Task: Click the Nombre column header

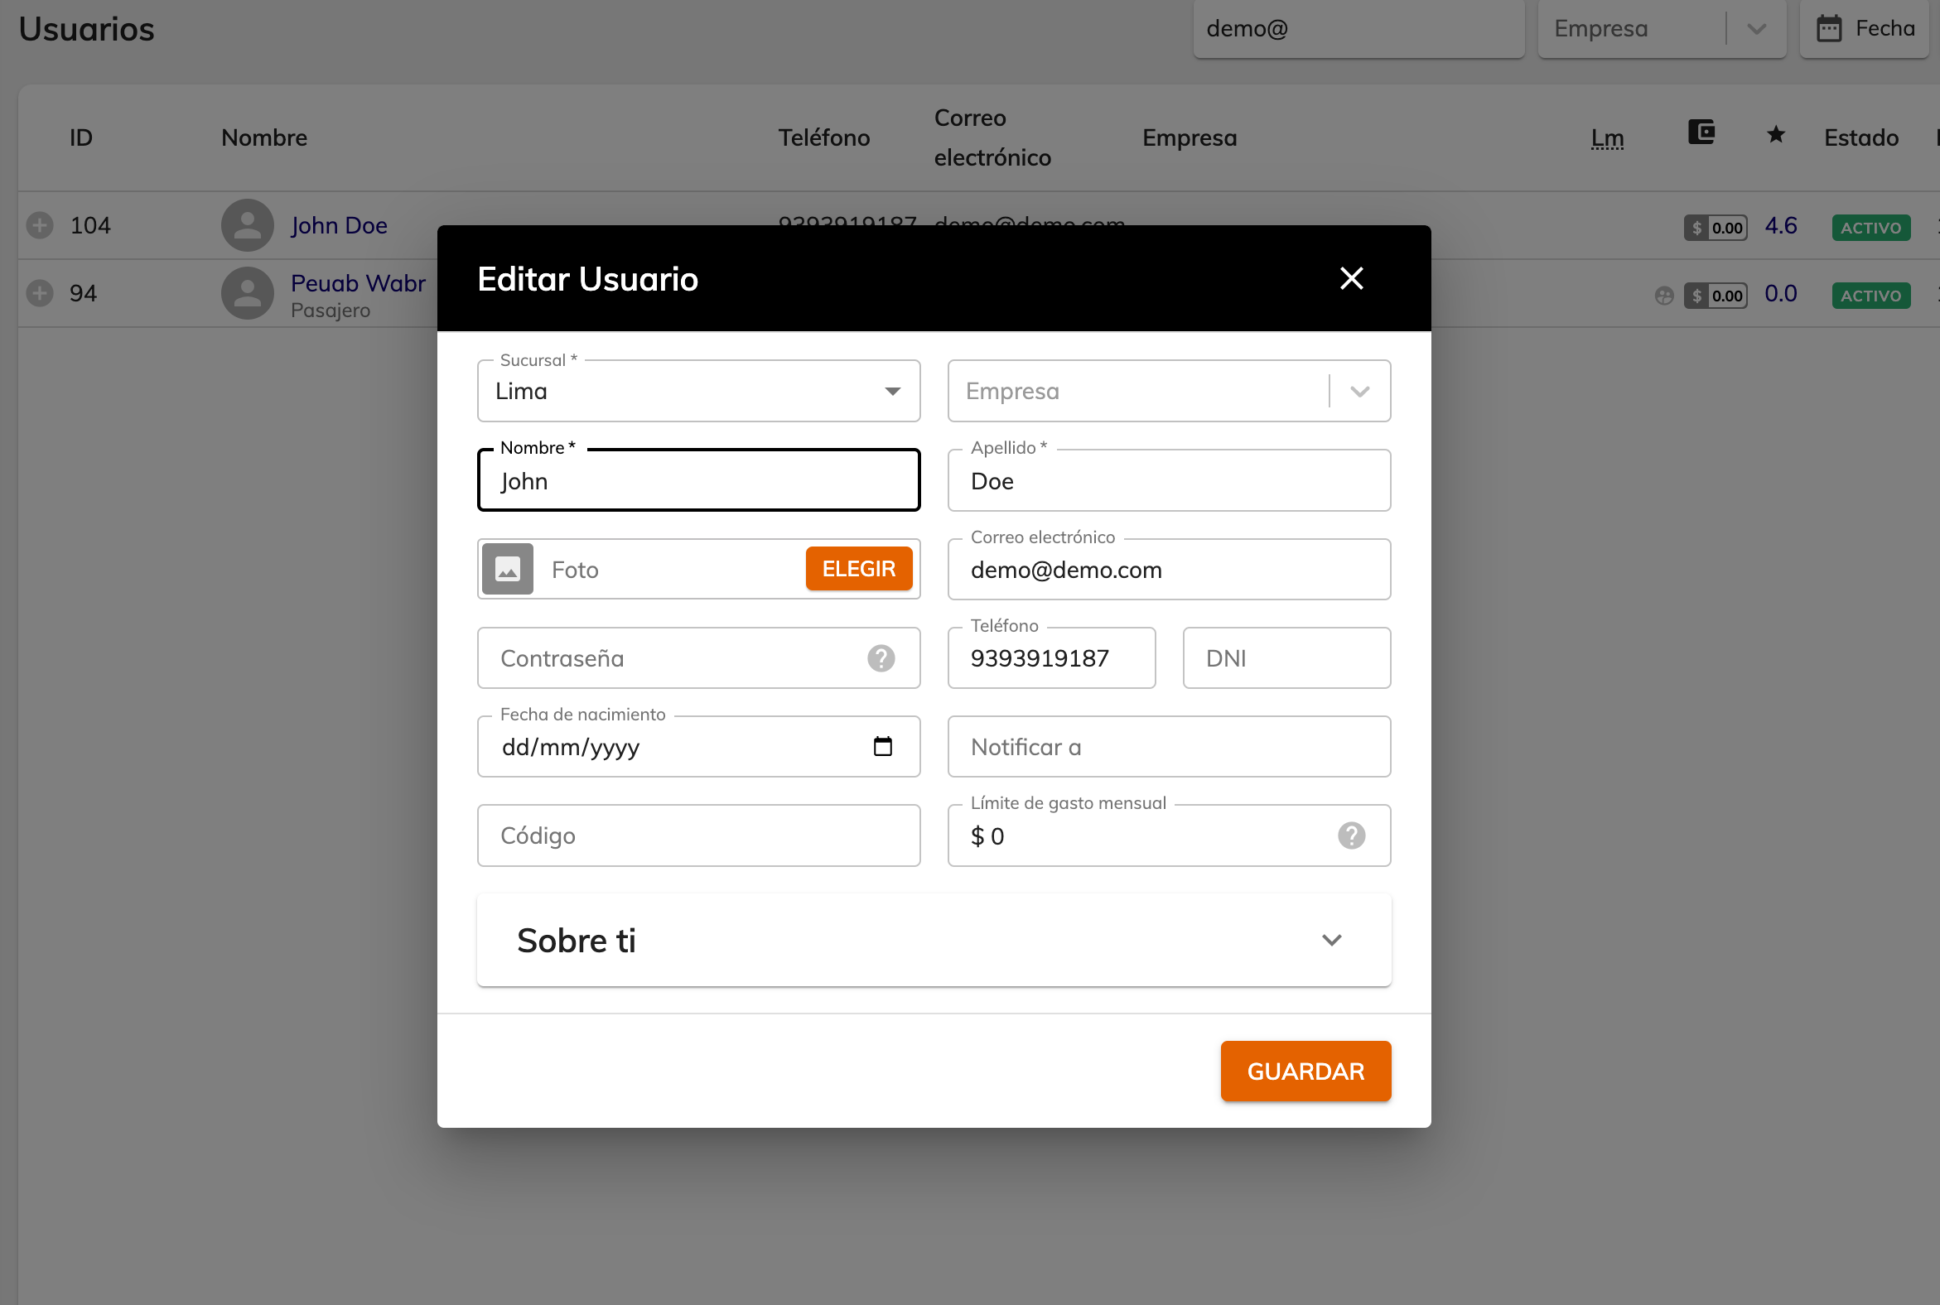Action: point(264,137)
